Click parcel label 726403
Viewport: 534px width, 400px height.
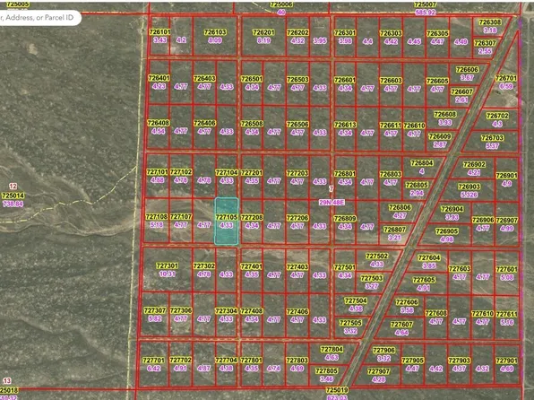coord(204,78)
